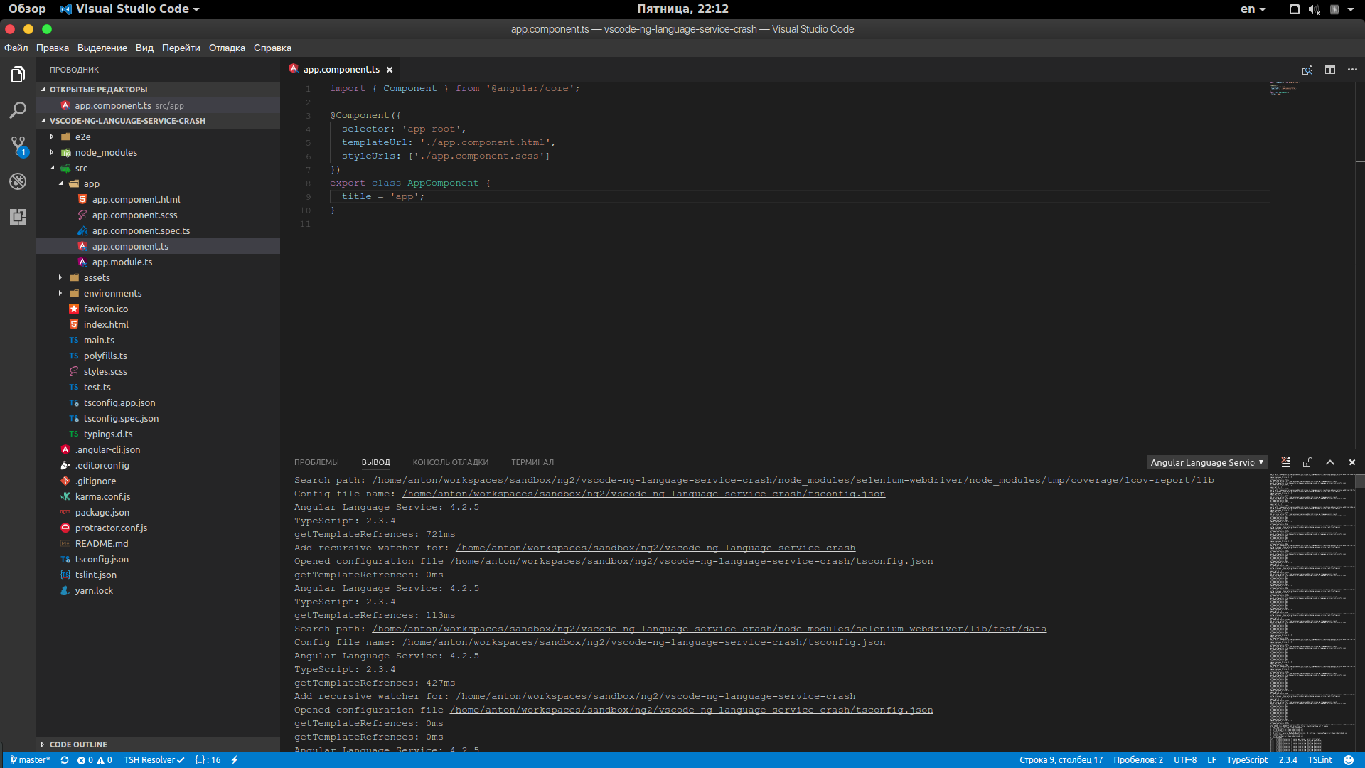
Task: Switch to the КОНСОЛЬ ОТЛАДКИ panel tab
Action: [451, 462]
